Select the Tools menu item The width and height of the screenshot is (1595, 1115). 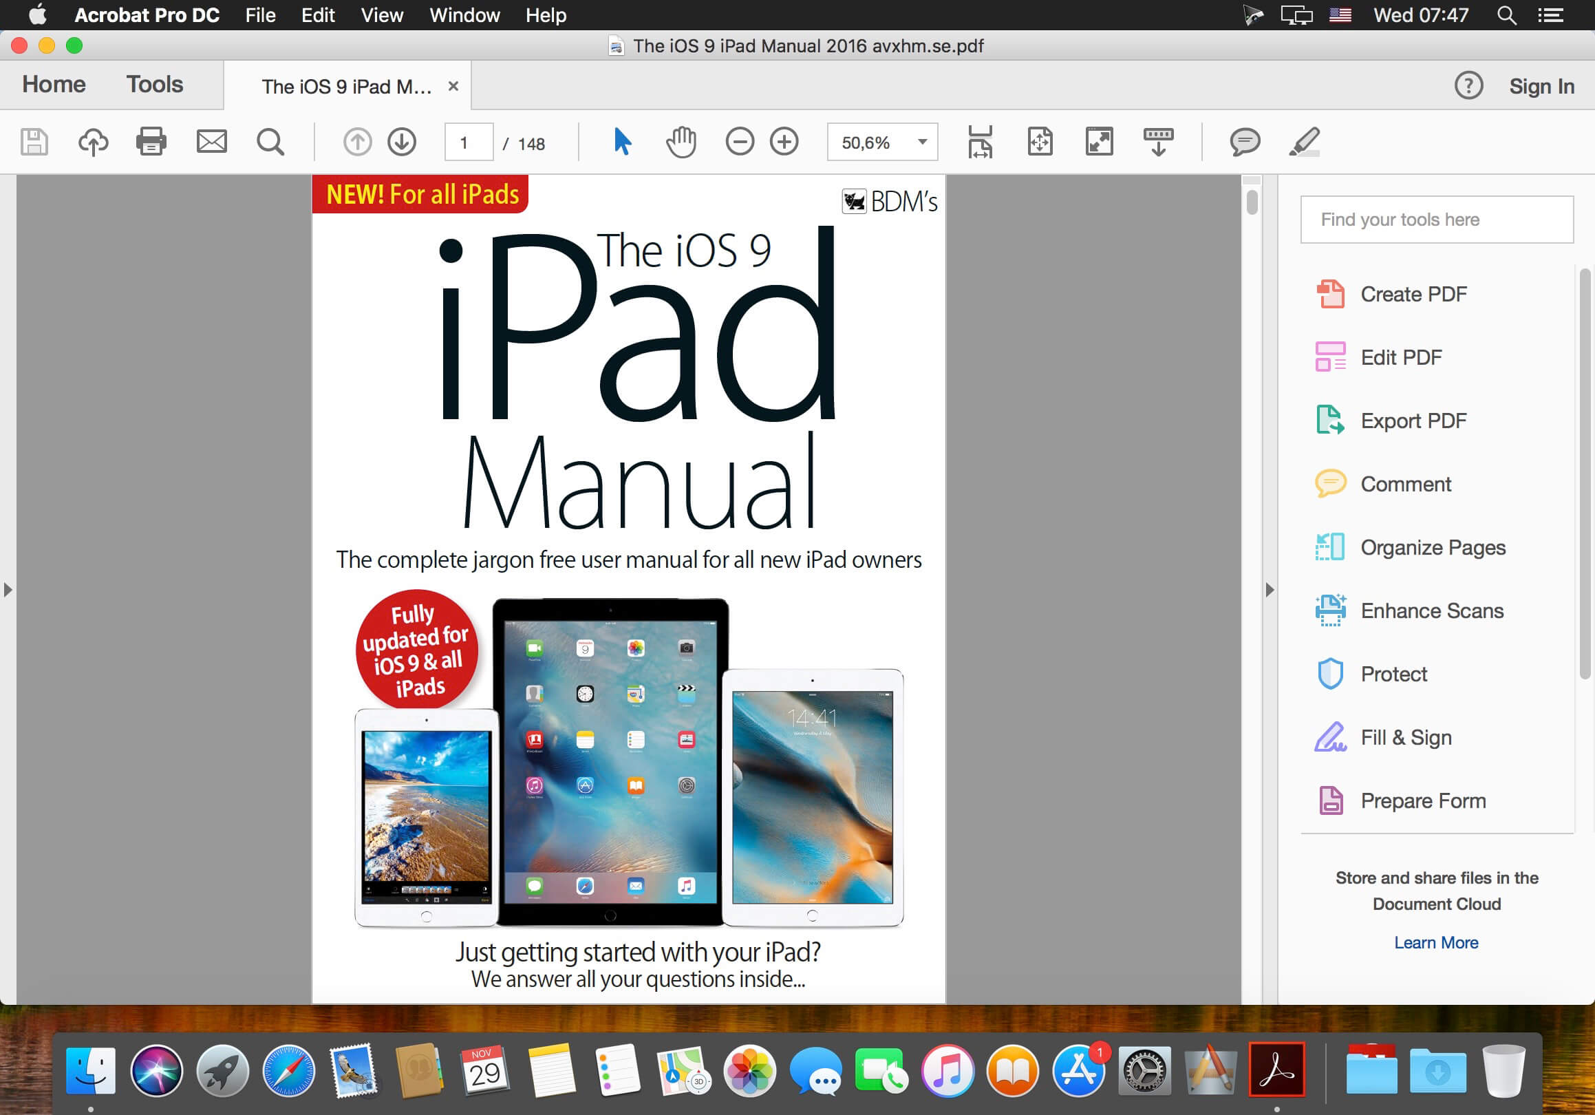(155, 84)
